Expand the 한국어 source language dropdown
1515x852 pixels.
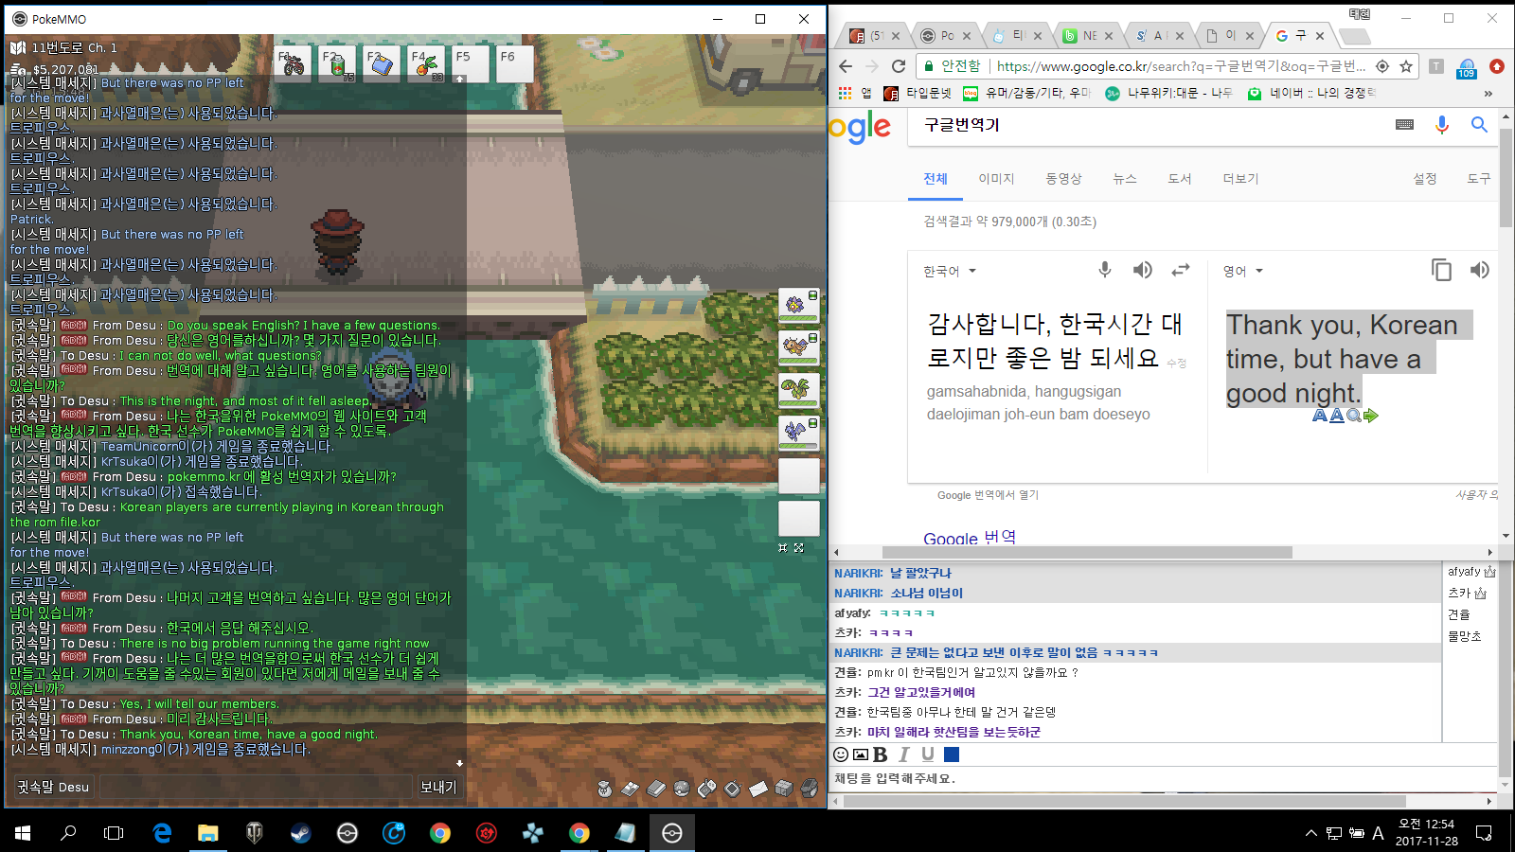950,272
